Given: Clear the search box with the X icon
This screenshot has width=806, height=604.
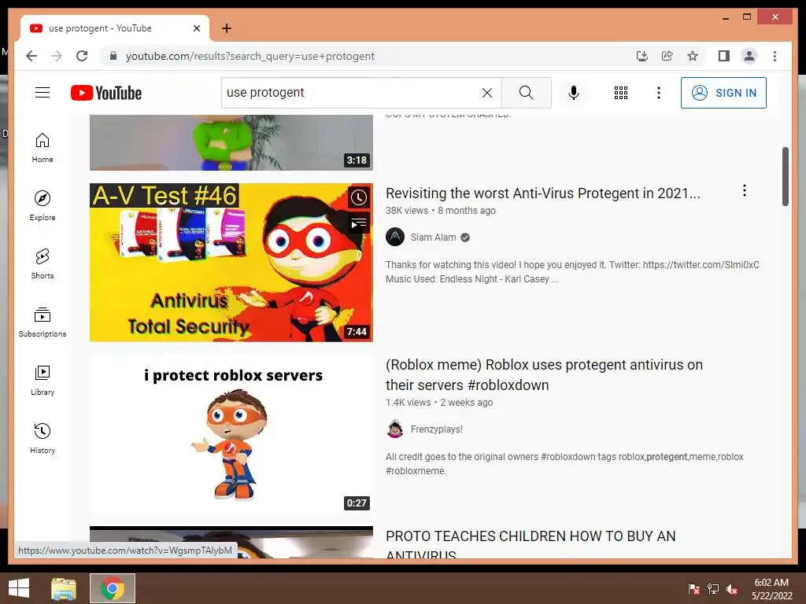Looking at the screenshot, I should coord(486,93).
